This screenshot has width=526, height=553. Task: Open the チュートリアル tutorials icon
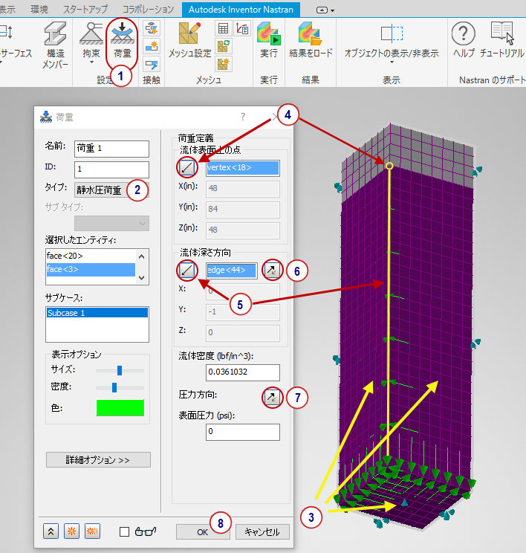[x=502, y=41]
